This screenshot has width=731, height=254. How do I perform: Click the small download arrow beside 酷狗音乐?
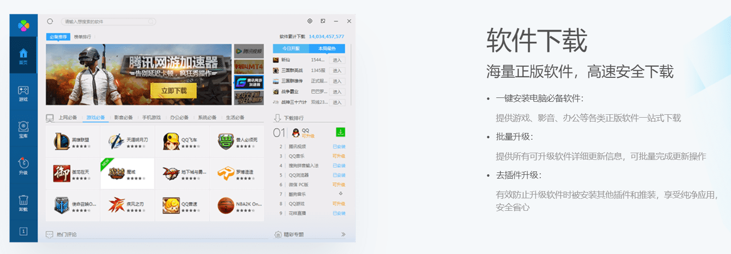click(x=341, y=194)
